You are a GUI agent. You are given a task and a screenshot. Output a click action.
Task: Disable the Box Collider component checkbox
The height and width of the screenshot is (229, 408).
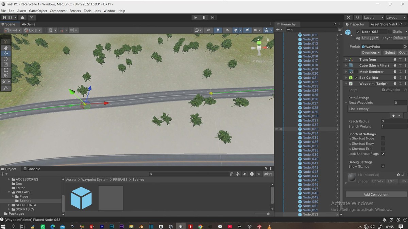point(356,78)
